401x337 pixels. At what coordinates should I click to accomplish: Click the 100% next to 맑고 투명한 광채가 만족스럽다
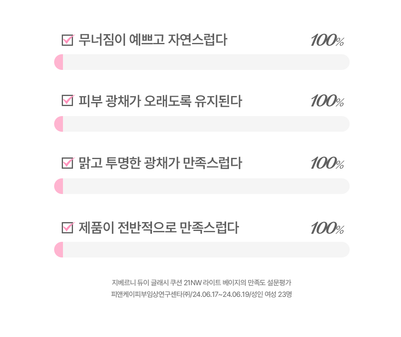(x=327, y=163)
